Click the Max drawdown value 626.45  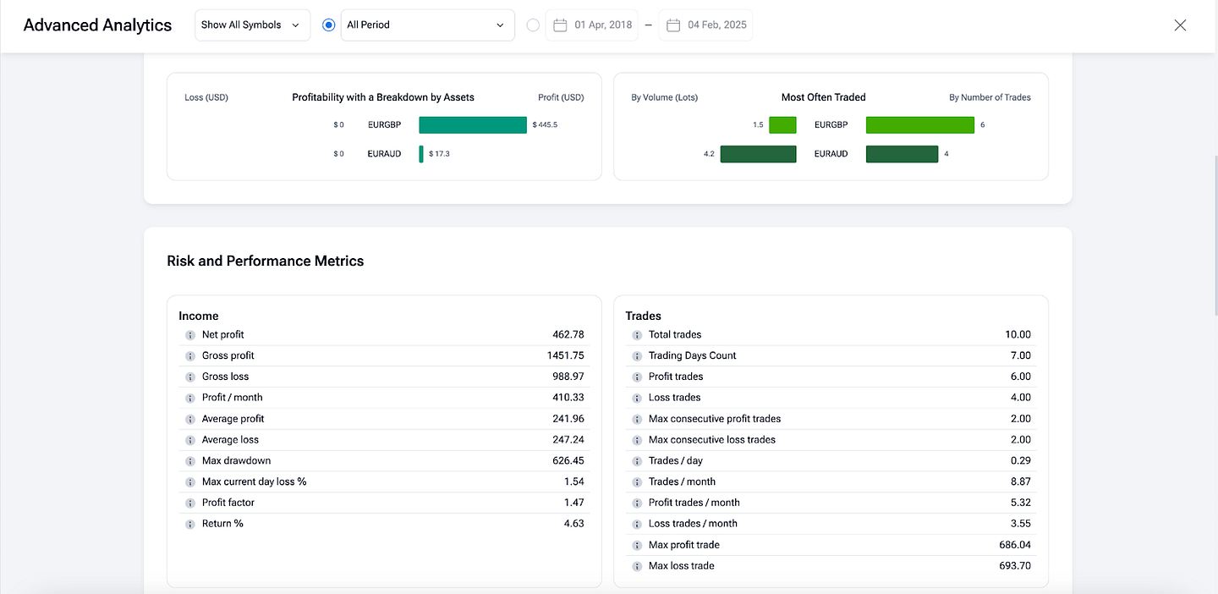568,461
